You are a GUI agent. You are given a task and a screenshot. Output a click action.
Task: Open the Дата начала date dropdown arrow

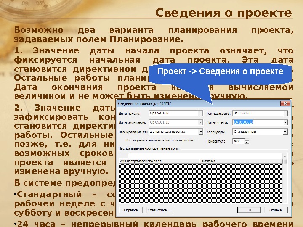(x=201, y=113)
